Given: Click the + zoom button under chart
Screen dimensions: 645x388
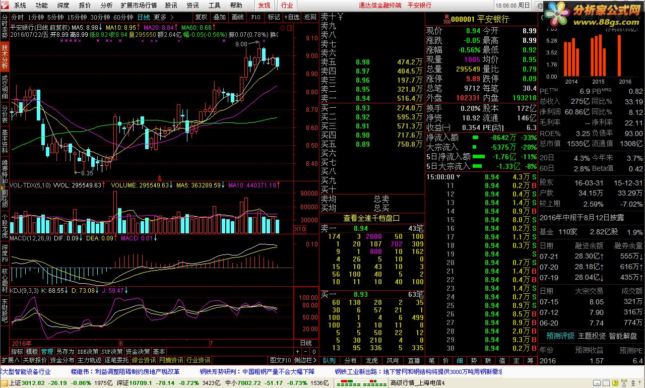Looking at the screenshot, I should pos(298,352).
